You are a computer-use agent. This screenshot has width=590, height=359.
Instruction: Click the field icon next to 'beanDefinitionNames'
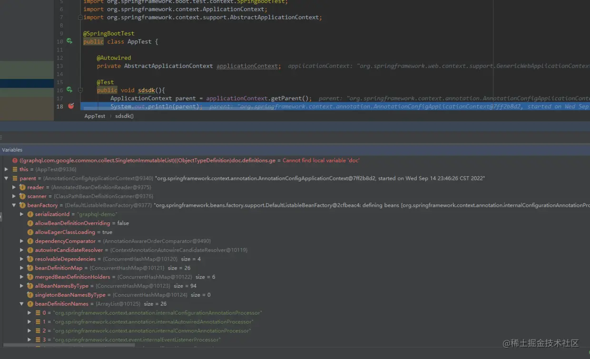[x=30, y=304]
